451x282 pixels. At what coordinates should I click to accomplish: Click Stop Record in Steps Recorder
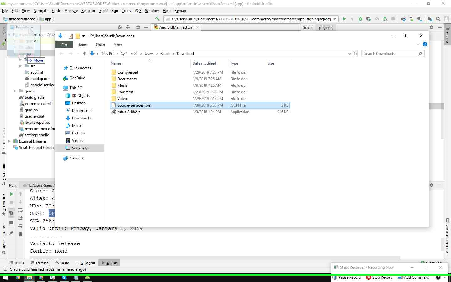coord(379,277)
